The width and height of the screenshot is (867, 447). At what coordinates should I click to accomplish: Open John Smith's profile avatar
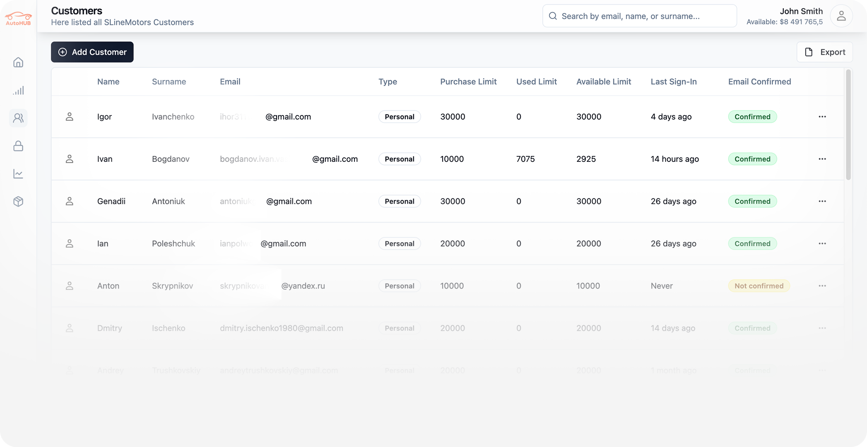tap(841, 16)
